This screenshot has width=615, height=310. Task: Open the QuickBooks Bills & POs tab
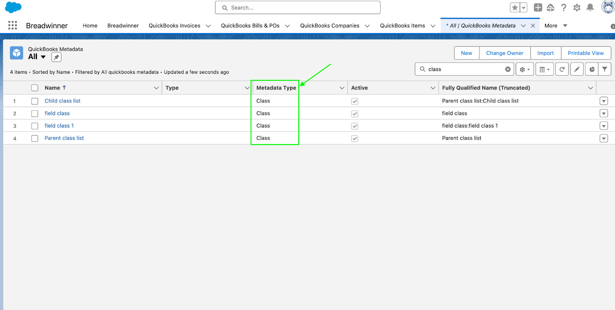click(250, 26)
